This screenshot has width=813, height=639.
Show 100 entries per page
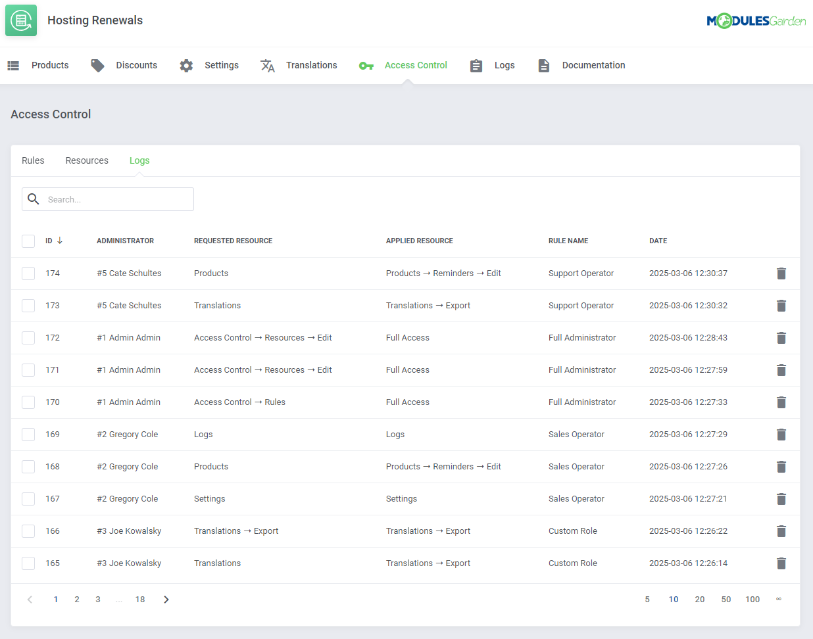click(x=752, y=600)
